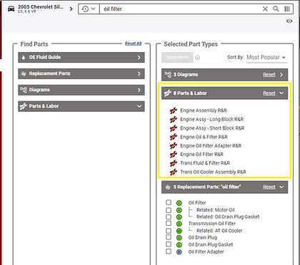
Task: Click green status icon beside Oil Filter
Action: (x=179, y=203)
